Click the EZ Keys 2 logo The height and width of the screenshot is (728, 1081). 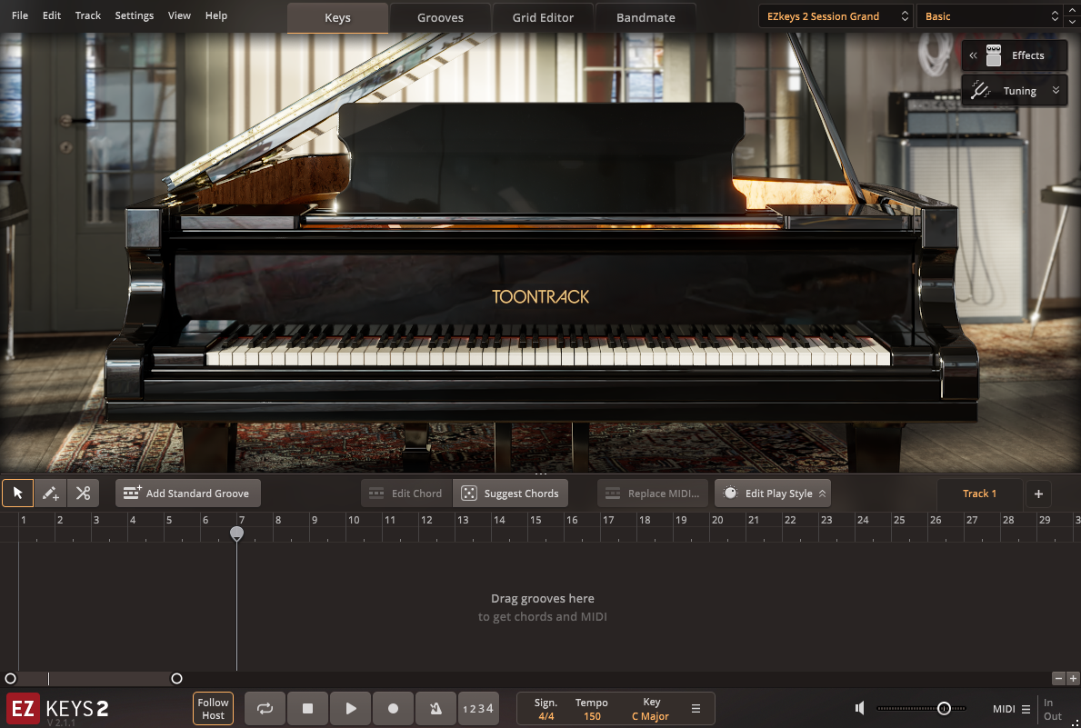pyautogui.click(x=58, y=709)
